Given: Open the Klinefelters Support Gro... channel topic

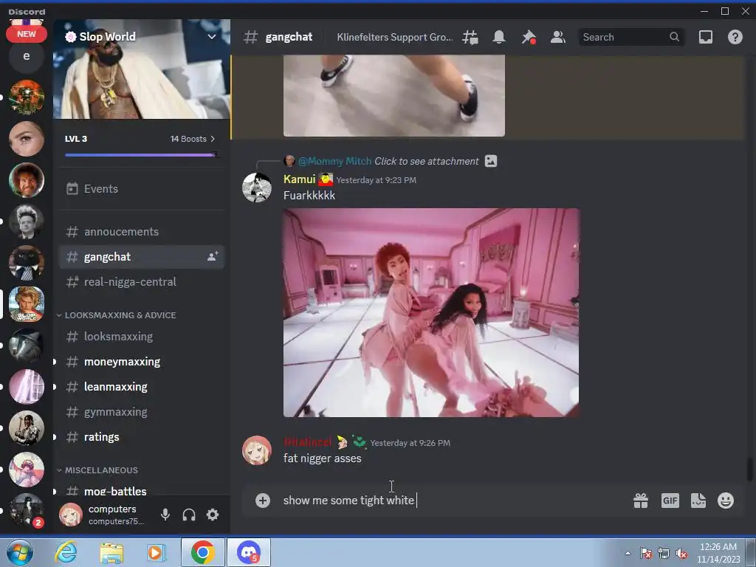Looking at the screenshot, I should [394, 37].
